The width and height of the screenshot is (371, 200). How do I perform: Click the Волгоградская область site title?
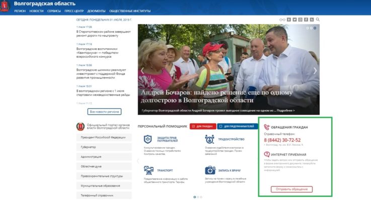click(45, 4)
